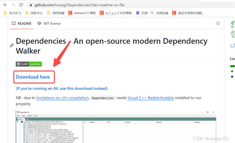
Task: Open the weisian151博客 bookmark
Action: pyautogui.click(x=82, y=13)
